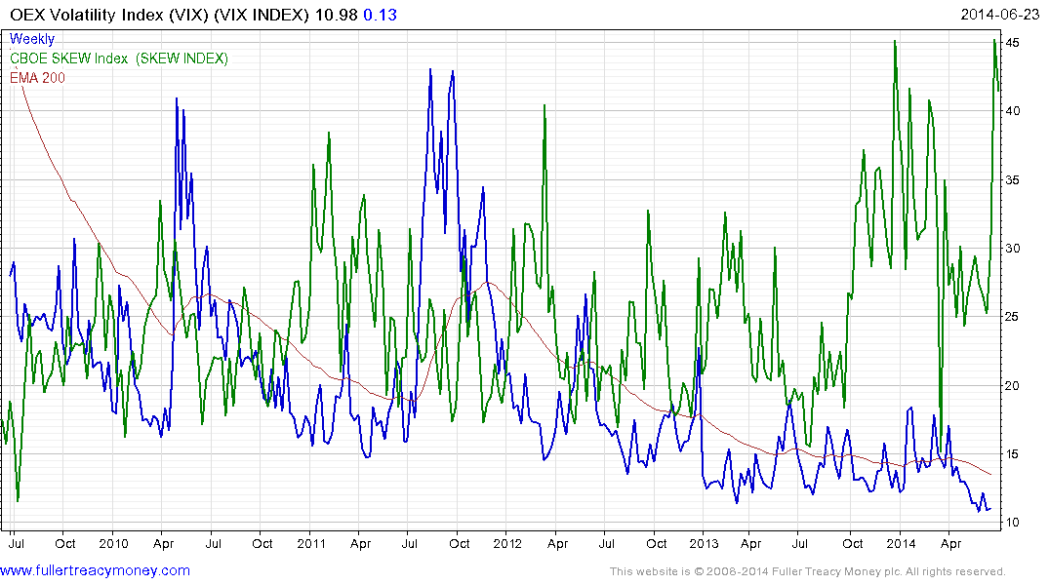Click the x-axis label 2012
Screen dimensions: 1049x585
tap(507, 543)
